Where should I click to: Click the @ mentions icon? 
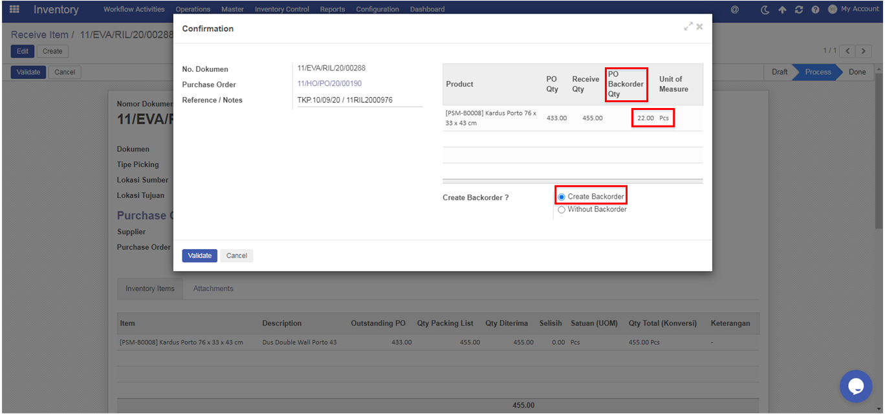734,10
